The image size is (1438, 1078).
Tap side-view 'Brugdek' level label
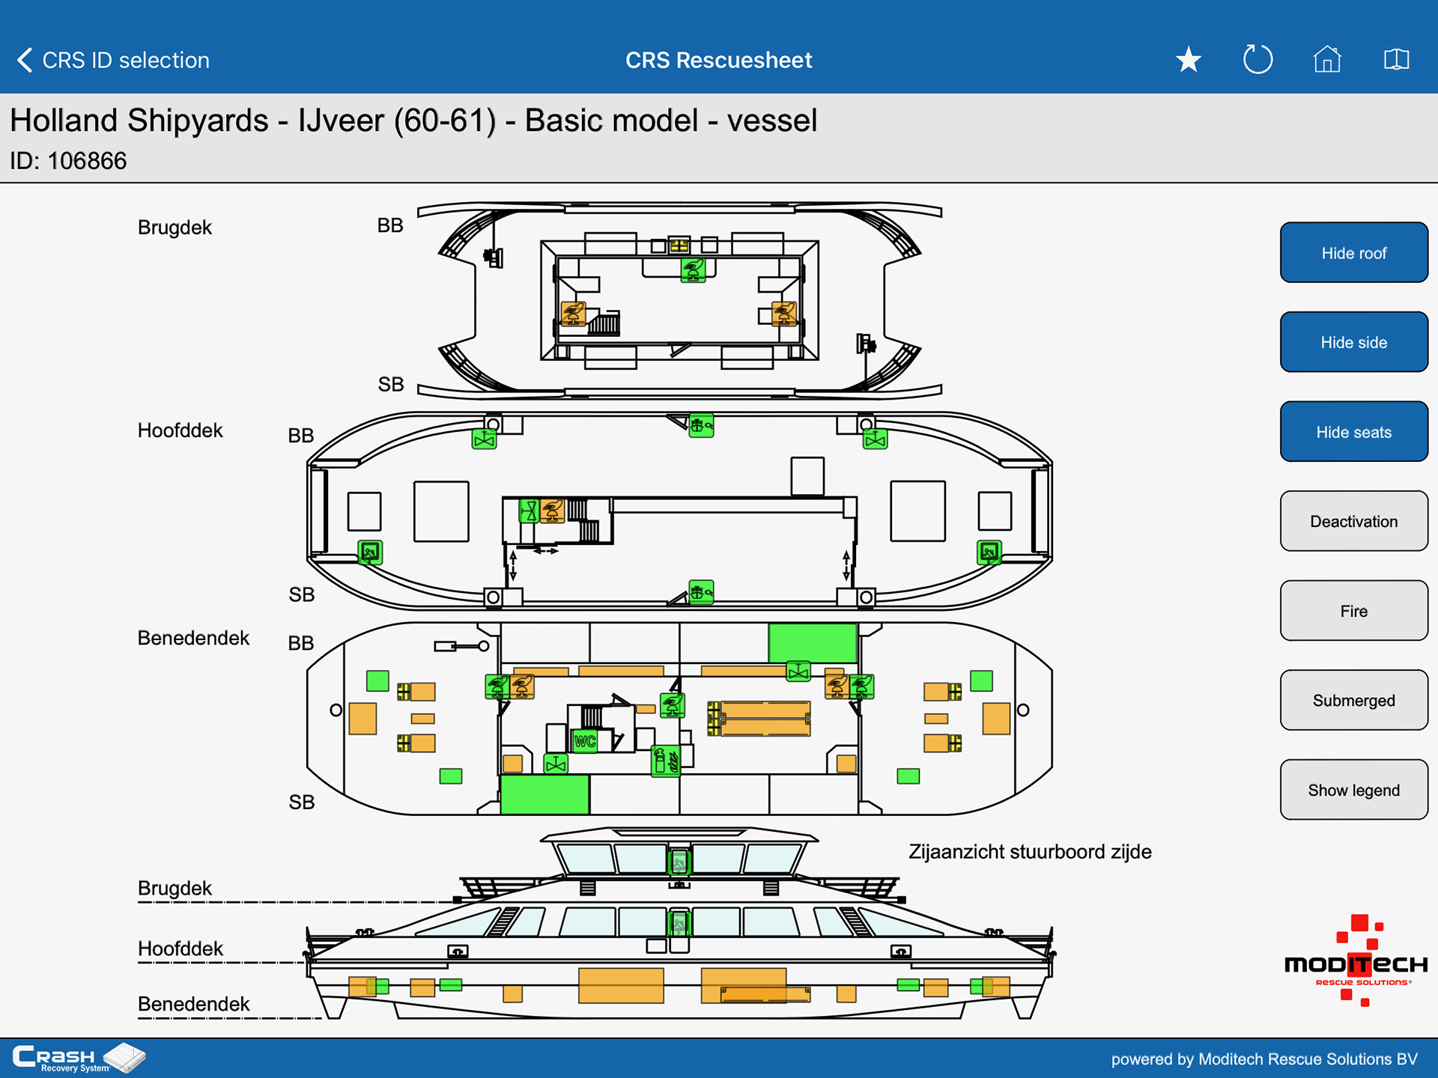(175, 888)
